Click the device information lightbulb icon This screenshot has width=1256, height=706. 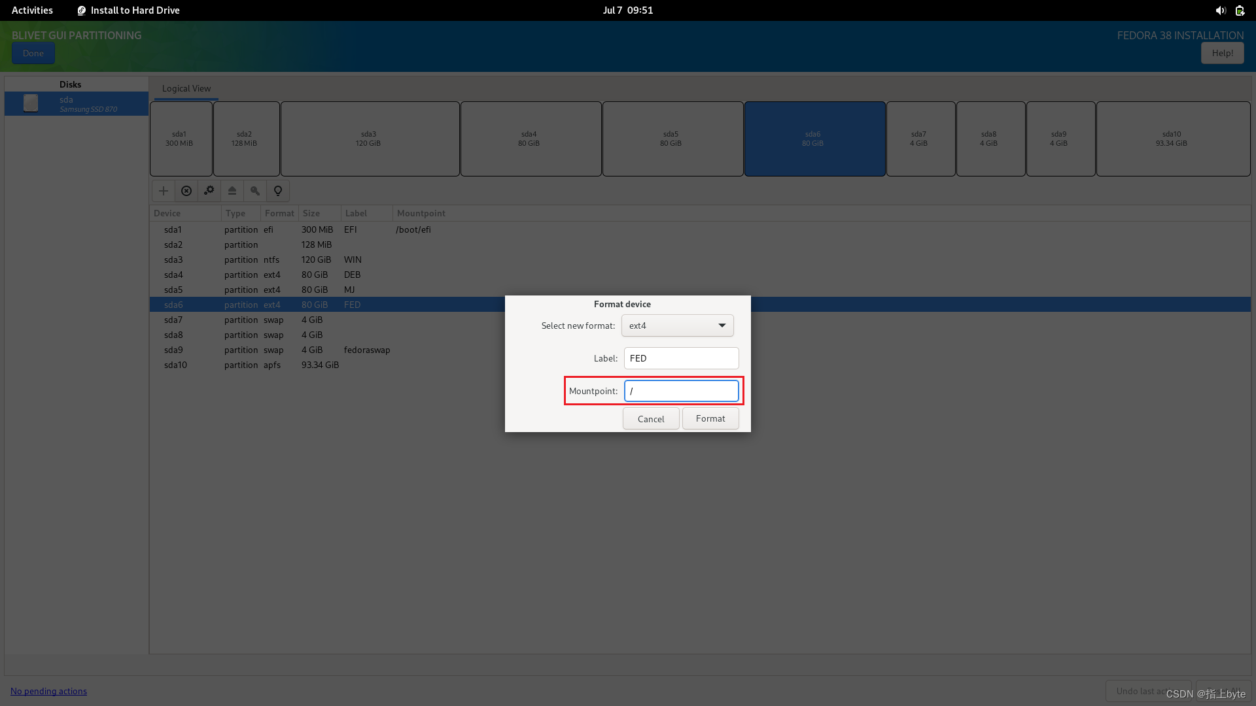tap(278, 191)
